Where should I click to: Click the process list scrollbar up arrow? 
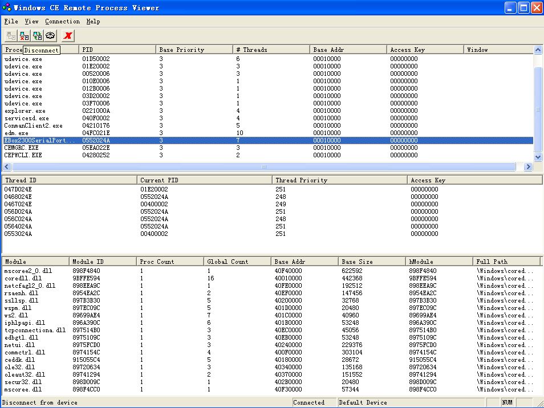click(x=538, y=50)
